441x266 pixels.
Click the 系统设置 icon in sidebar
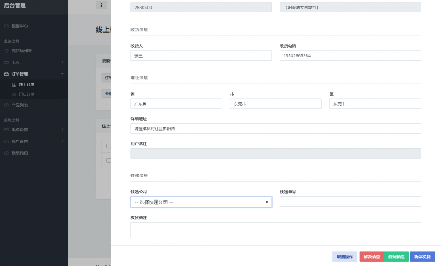[6, 130]
